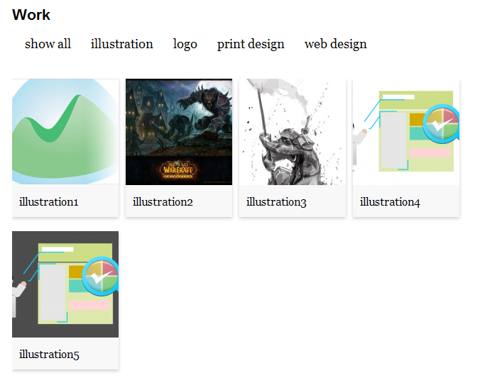480x390 pixels.
Task: Click the illustration5 caption
Action: (49, 355)
